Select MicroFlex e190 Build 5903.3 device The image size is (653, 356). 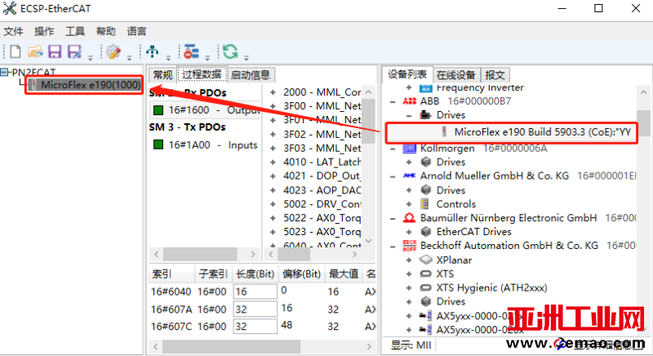point(542,132)
